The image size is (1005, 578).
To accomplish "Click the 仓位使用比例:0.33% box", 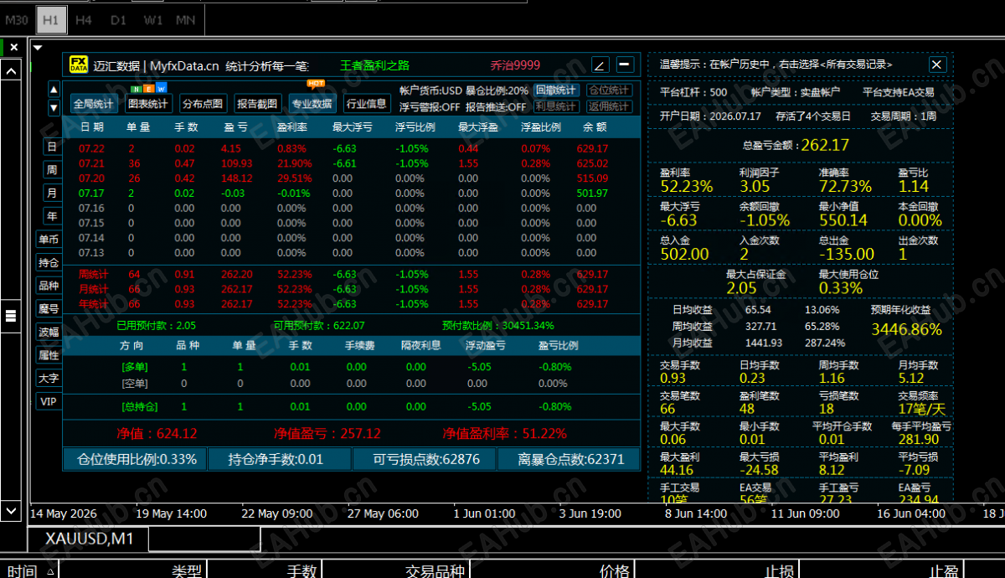I will (x=135, y=459).
